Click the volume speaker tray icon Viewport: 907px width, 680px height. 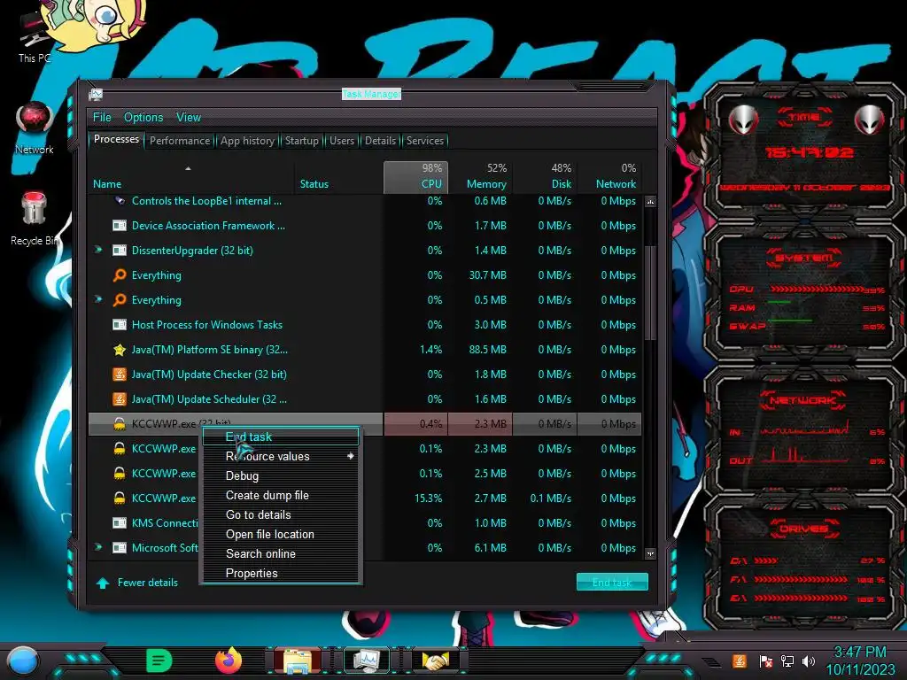coord(809,661)
